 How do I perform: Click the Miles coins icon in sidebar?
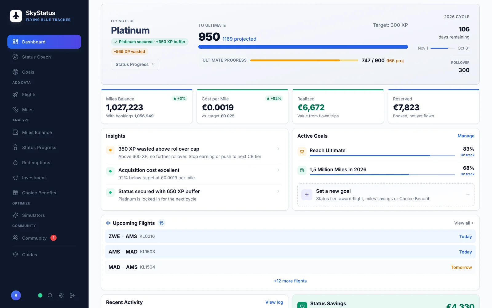point(15,110)
